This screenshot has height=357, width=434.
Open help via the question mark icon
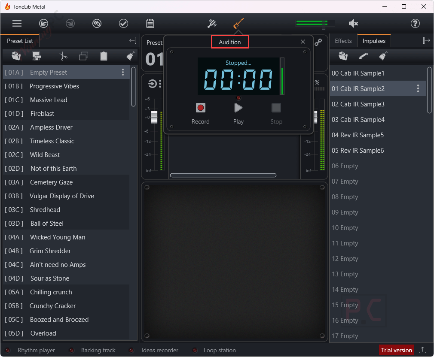(415, 24)
